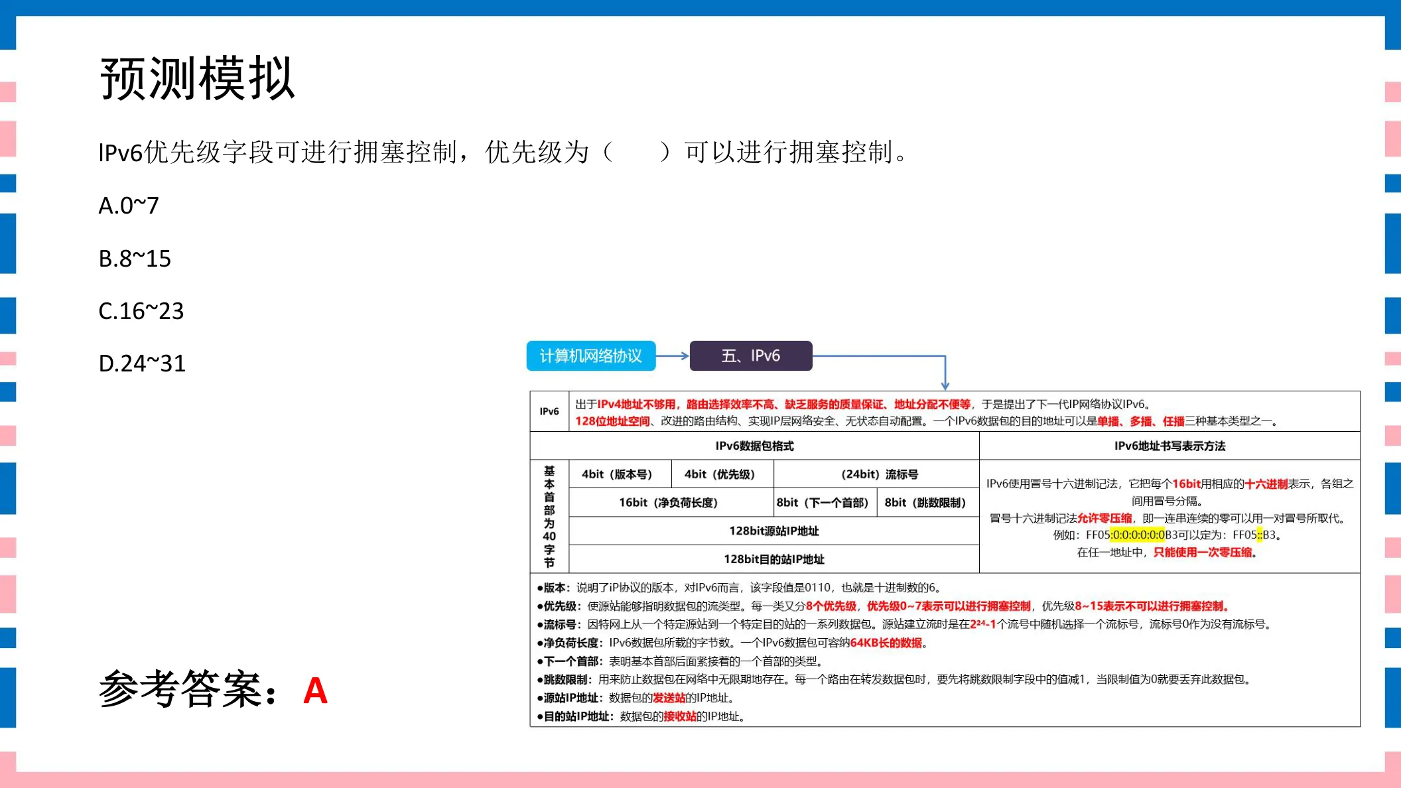Click the 流标号 bullet description line
The image size is (1401, 788).
pyautogui.click(x=904, y=624)
